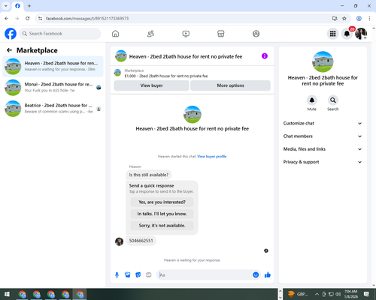The width and height of the screenshot is (376, 300).
Task: Record a voice clip microphone icon
Action: [117, 275]
